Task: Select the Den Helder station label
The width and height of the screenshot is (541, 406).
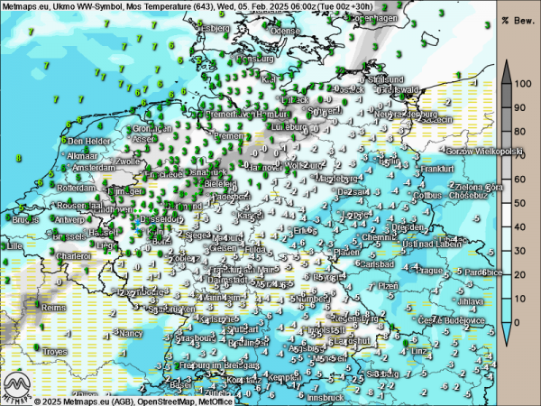Action: coord(89,142)
